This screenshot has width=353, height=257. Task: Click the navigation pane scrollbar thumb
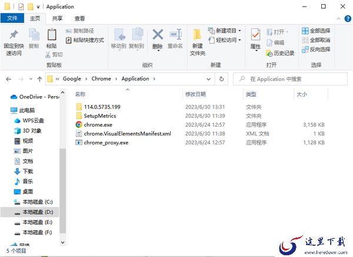(x=63, y=190)
